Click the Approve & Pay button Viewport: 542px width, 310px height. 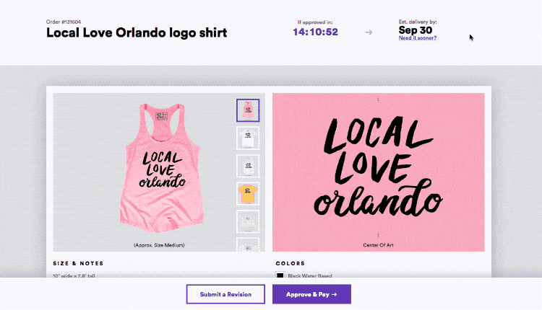point(311,294)
